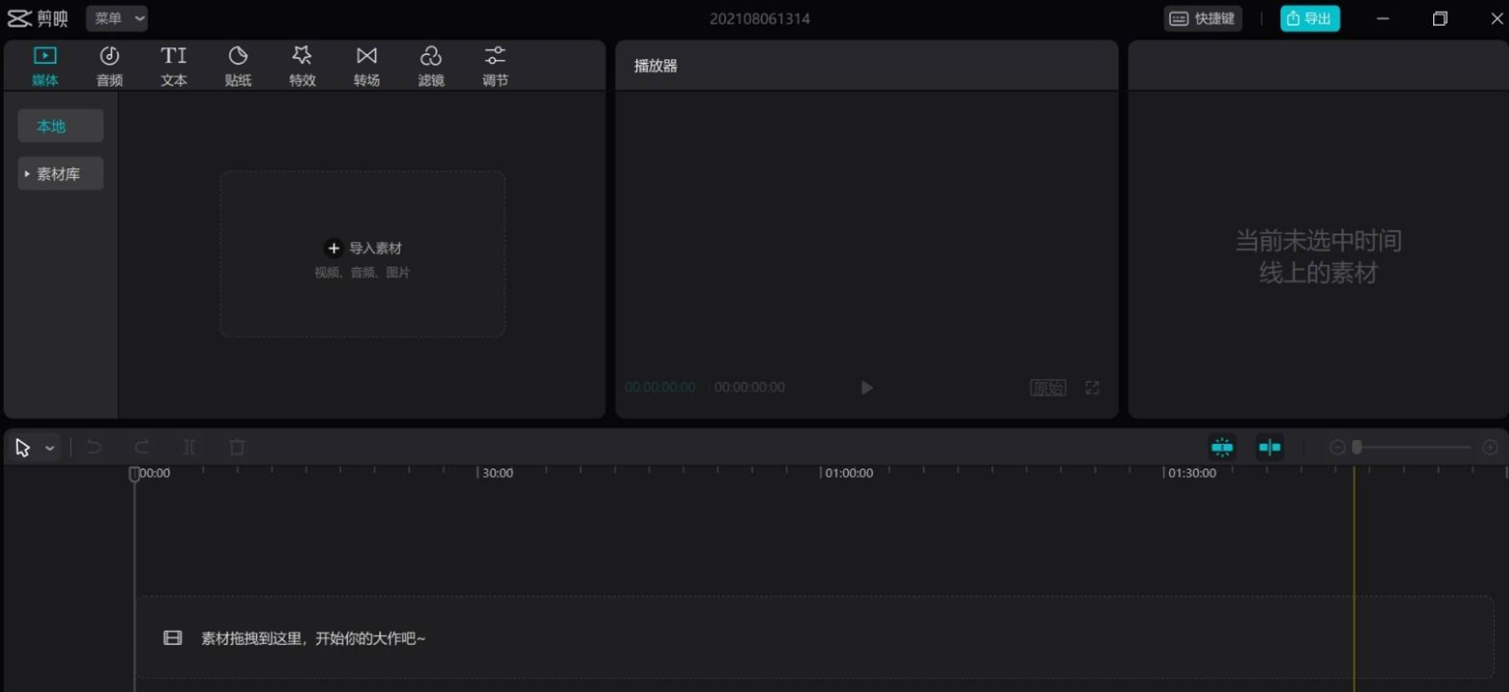Switch to the 转场 transitions tab

click(366, 66)
